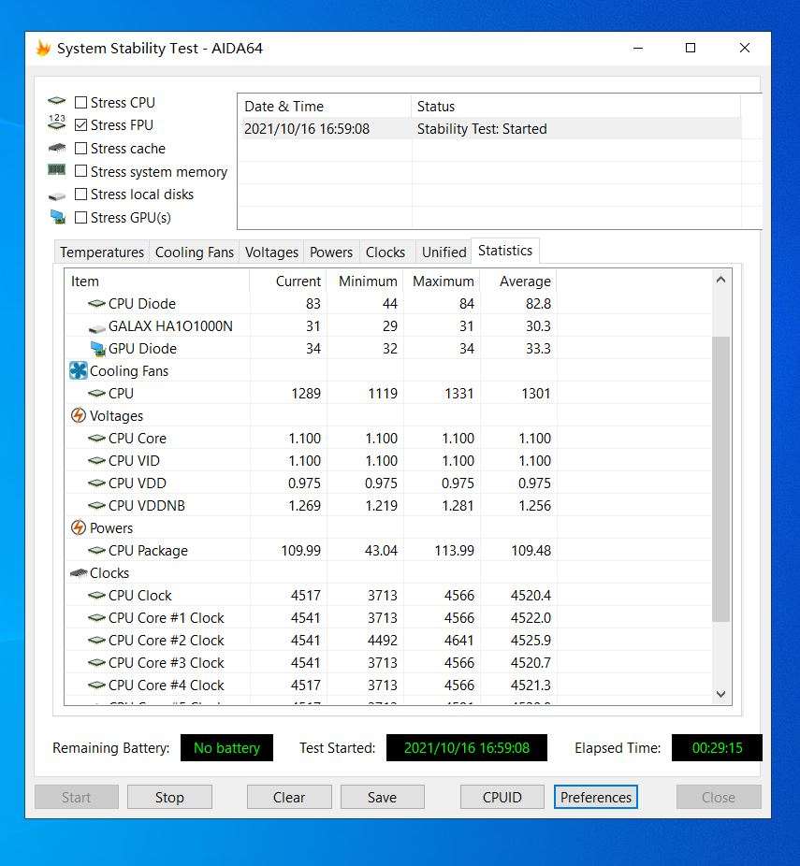Click the chip icon beside Clocks group

[78, 572]
